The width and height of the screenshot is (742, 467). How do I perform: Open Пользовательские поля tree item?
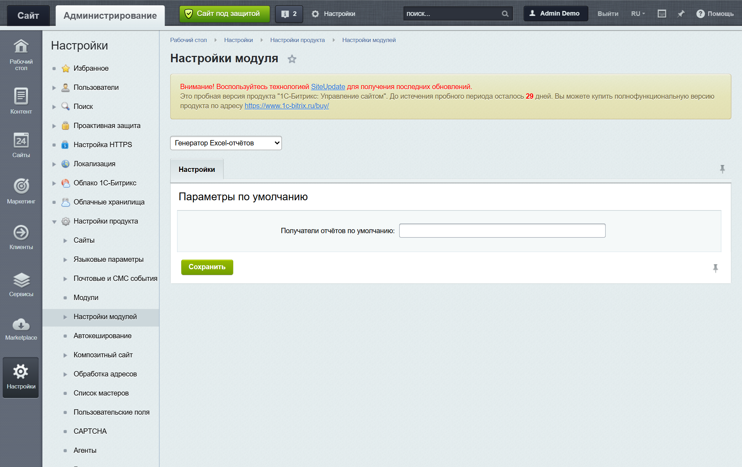[x=111, y=412]
